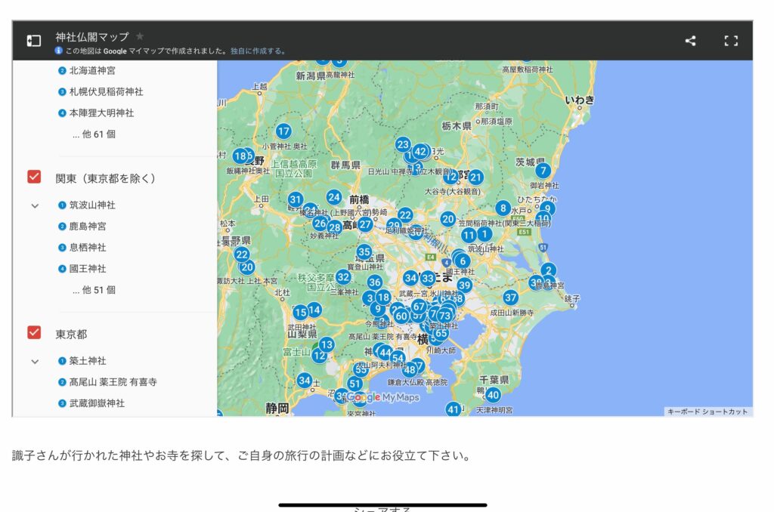This screenshot has width=774, height=512.
Task: Click map marker 39 on the map
Action: coord(464,285)
